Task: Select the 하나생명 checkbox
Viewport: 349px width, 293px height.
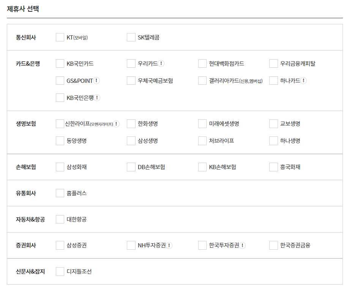Action: [x=273, y=141]
